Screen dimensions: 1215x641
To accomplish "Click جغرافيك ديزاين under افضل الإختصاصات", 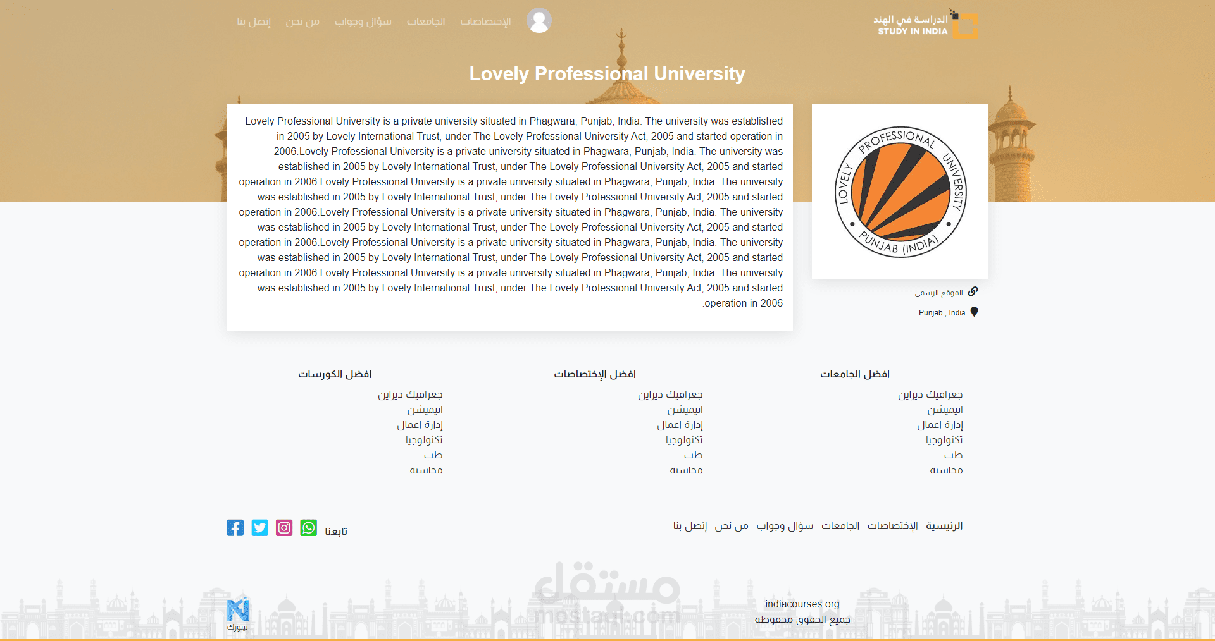I will click(670, 394).
